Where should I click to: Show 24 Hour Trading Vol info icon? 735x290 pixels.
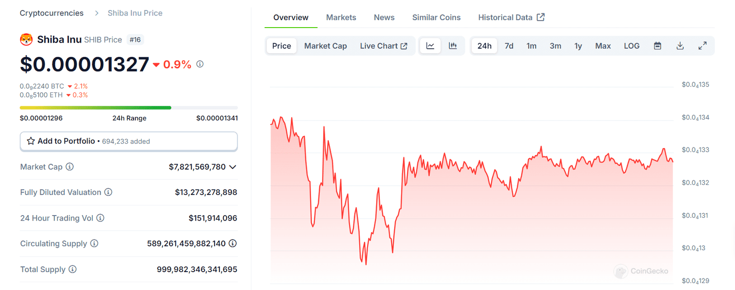(100, 218)
